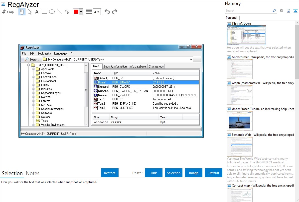Select the text annotation tool
Image resolution: width=299 pixels, height=202 pixels.
tap(37, 12)
